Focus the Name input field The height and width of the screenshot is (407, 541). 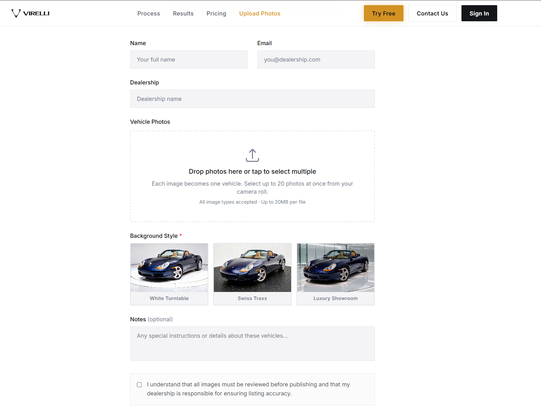[x=189, y=59]
